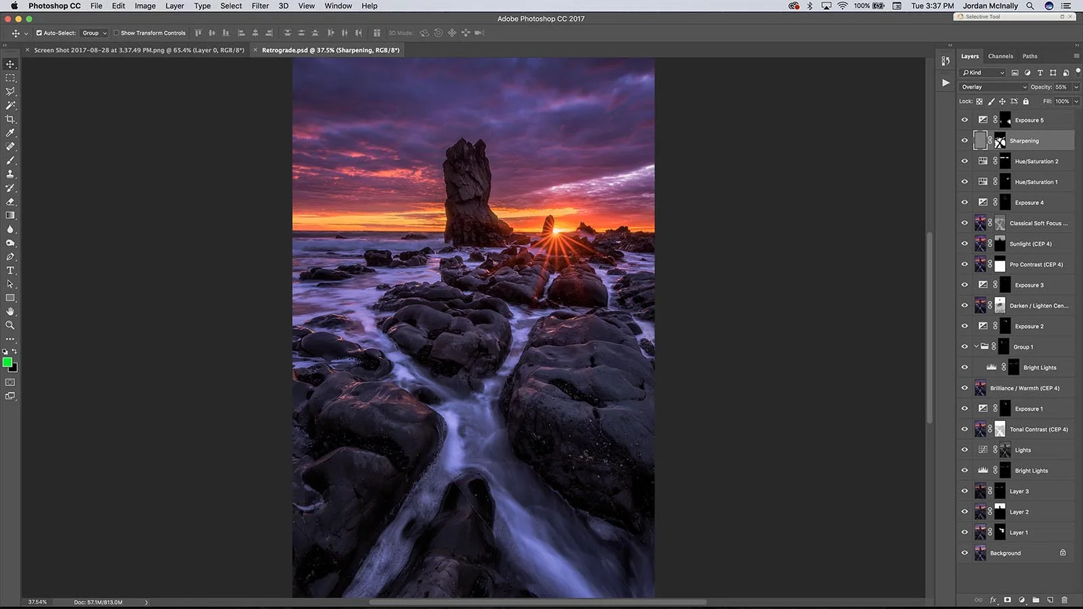Open the Image menu
Screen dimensions: 1083x609
pyautogui.click(x=145, y=5)
